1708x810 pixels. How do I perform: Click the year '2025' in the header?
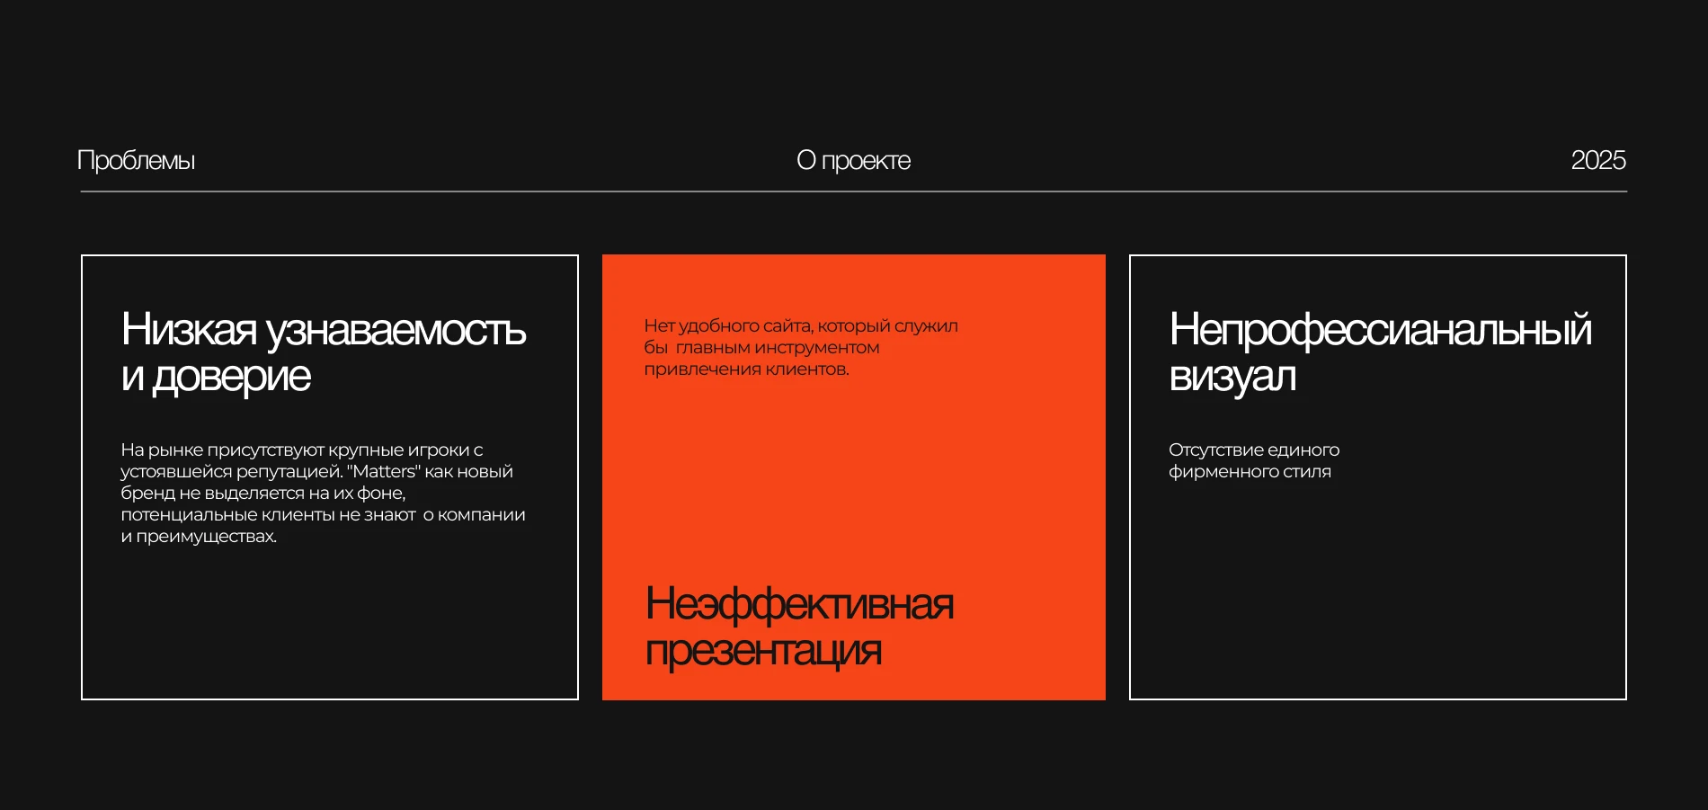(1597, 160)
